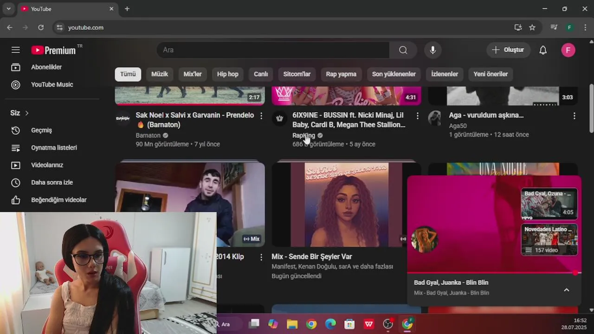Open the tab search dropdown arrow
The height and width of the screenshot is (334, 594).
click(x=8, y=9)
